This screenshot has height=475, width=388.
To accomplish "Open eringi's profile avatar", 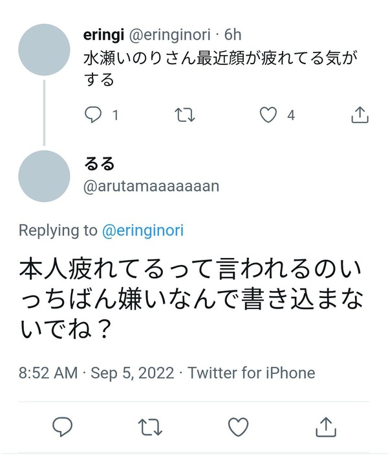I will point(44,50).
